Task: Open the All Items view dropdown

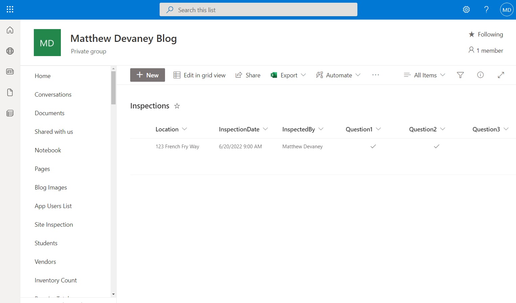Action: (424, 75)
